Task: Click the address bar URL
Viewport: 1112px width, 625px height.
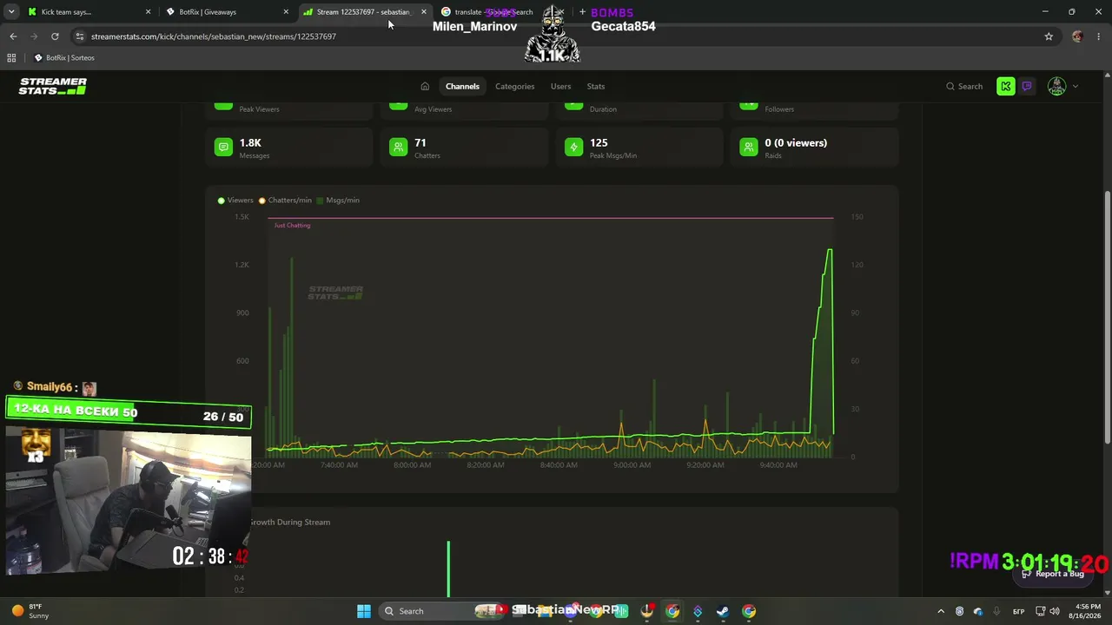Action: point(214,36)
